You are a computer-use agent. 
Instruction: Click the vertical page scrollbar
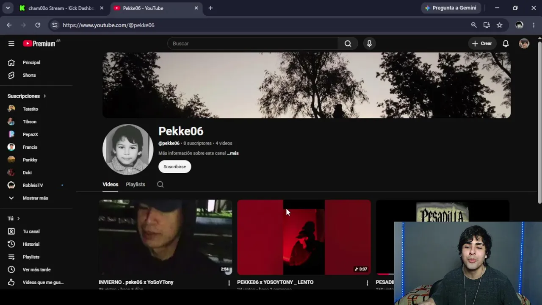pyautogui.click(x=539, y=123)
